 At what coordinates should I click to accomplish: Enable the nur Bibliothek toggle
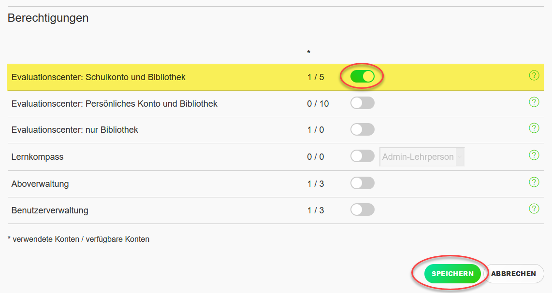pos(362,129)
